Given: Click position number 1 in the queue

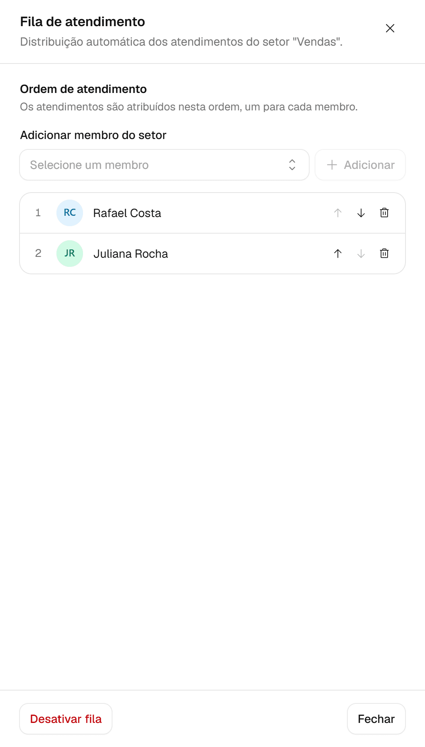Looking at the screenshot, I should (38, 213).
